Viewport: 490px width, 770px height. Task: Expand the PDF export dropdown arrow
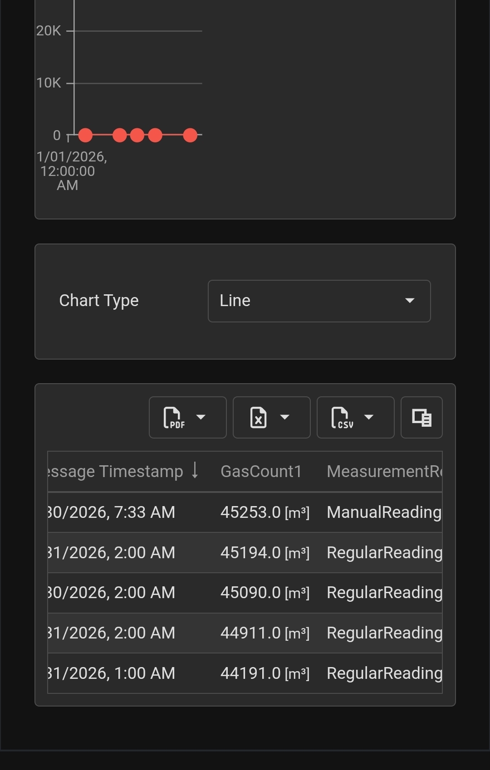201,417
